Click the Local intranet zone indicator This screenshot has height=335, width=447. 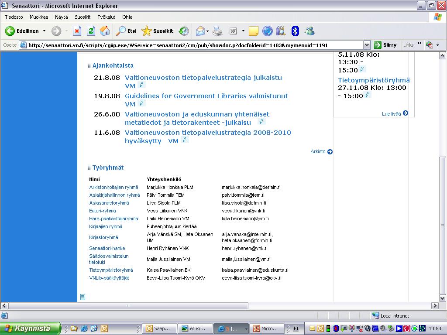coord(391,315)
